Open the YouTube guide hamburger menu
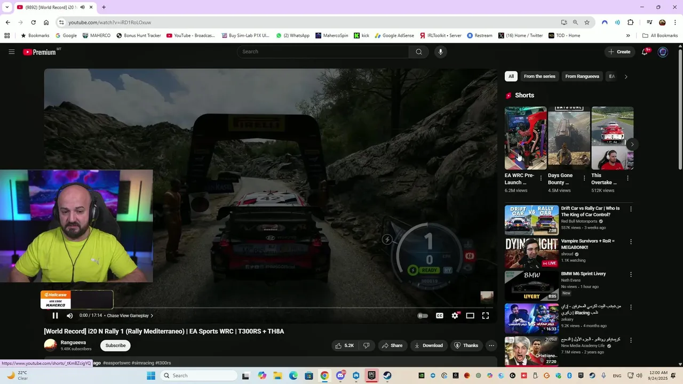 (11, 52)
